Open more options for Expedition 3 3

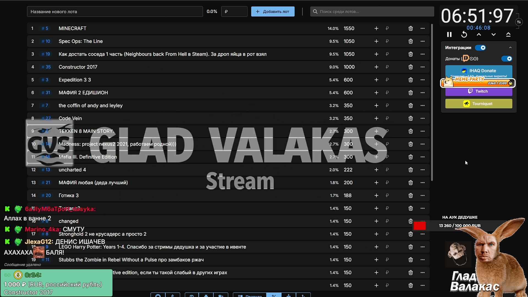pos(422,80)
